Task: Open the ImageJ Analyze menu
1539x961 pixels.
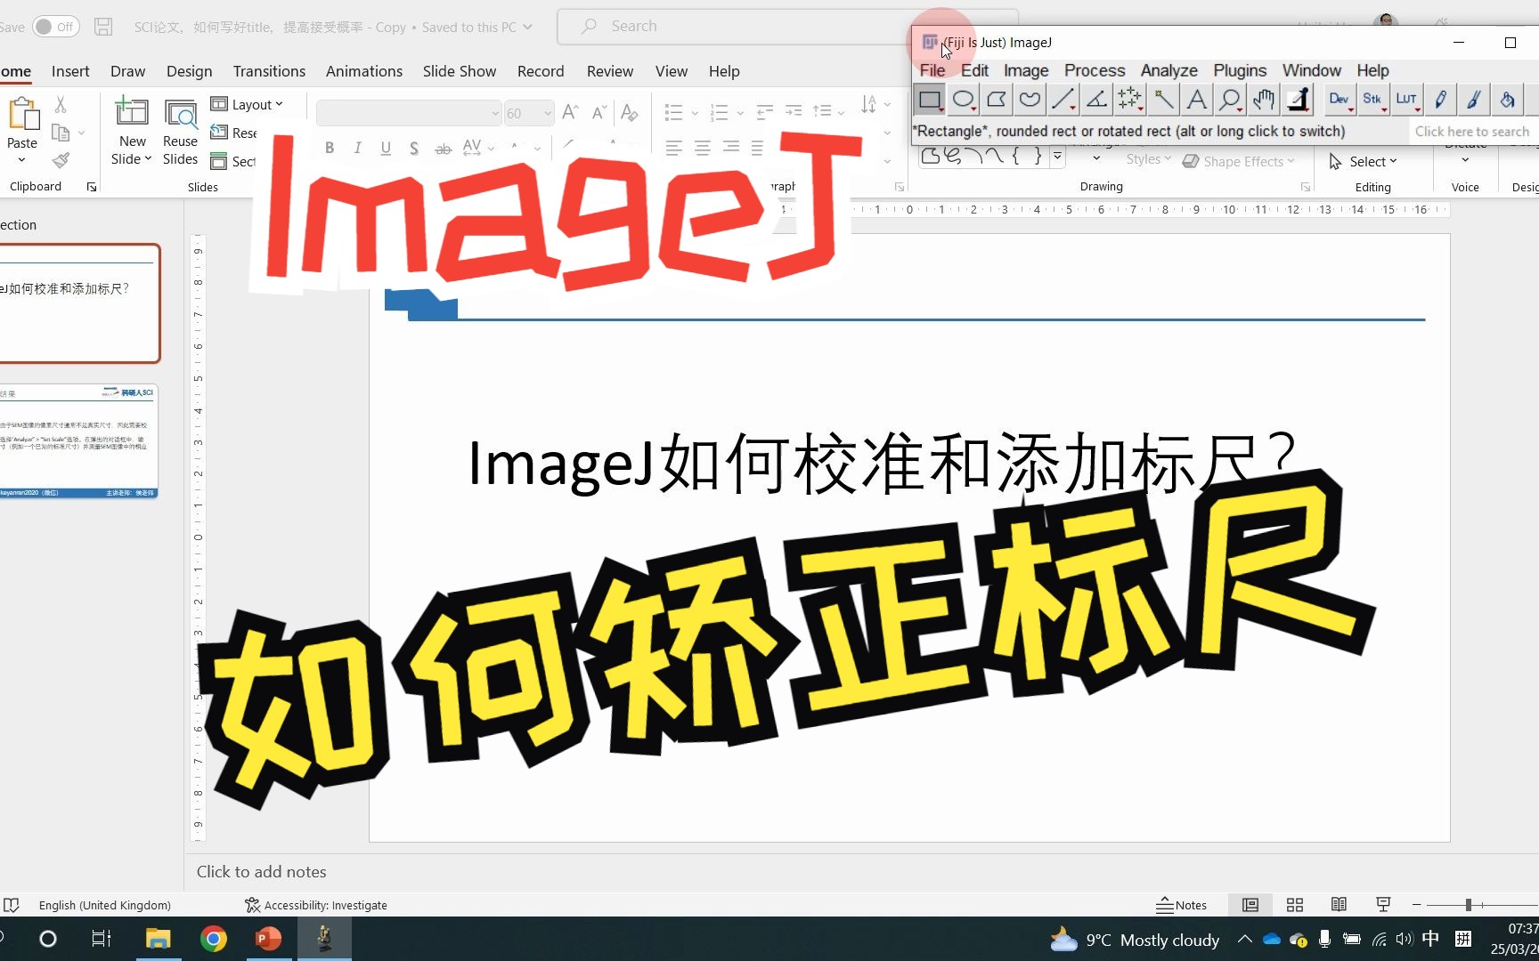Action: coord(1168,70)
